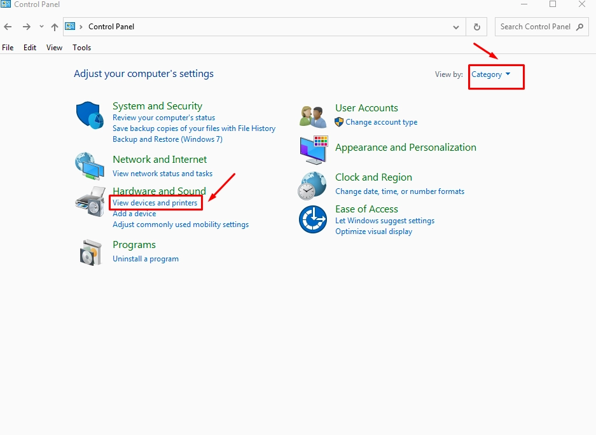The image size is (596, 435).
Task: Click the User Accounts people icon
Action: click(x=312, y=116)
